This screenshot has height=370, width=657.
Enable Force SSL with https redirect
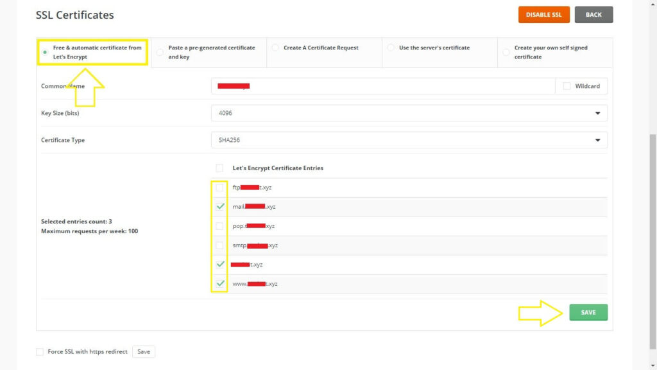40,351
